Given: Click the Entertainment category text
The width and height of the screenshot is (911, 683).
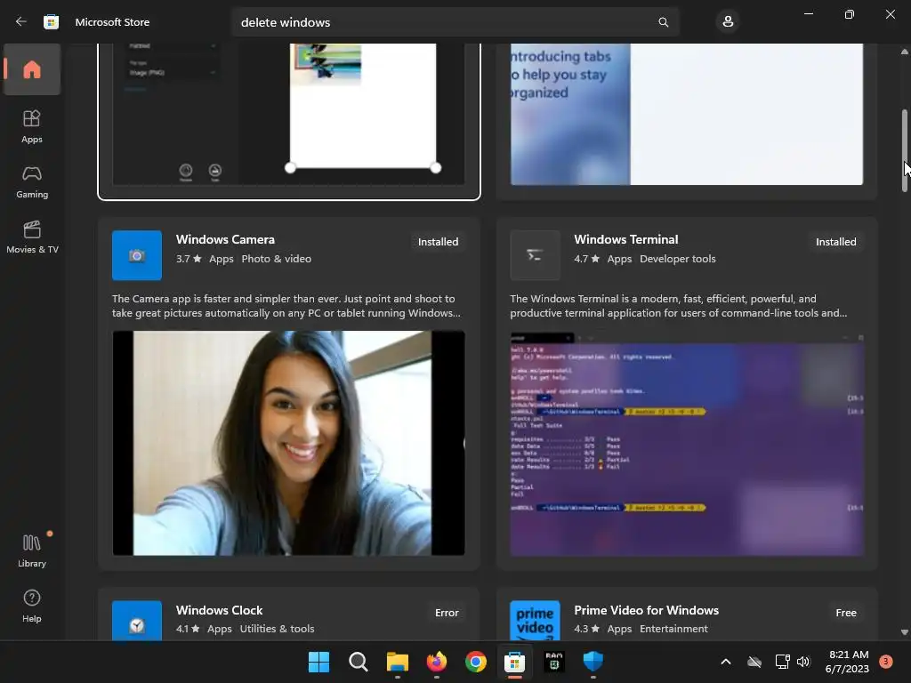Looking at the screenshot, I should tap(673, 629).
